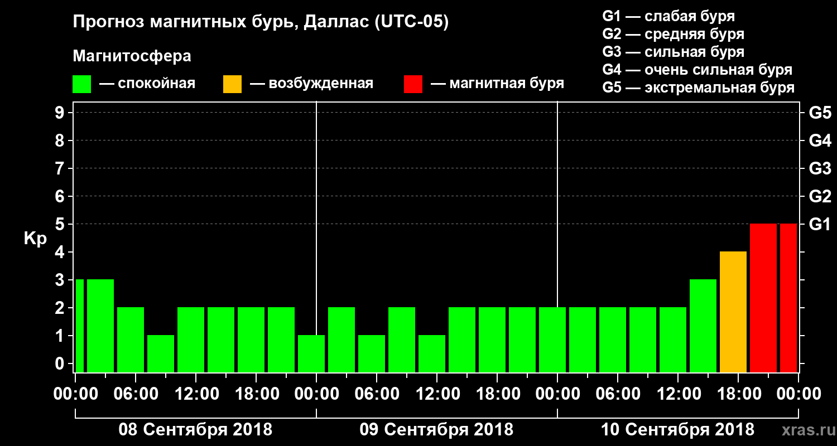Click the G5 right-axis label

coord(820,113)
